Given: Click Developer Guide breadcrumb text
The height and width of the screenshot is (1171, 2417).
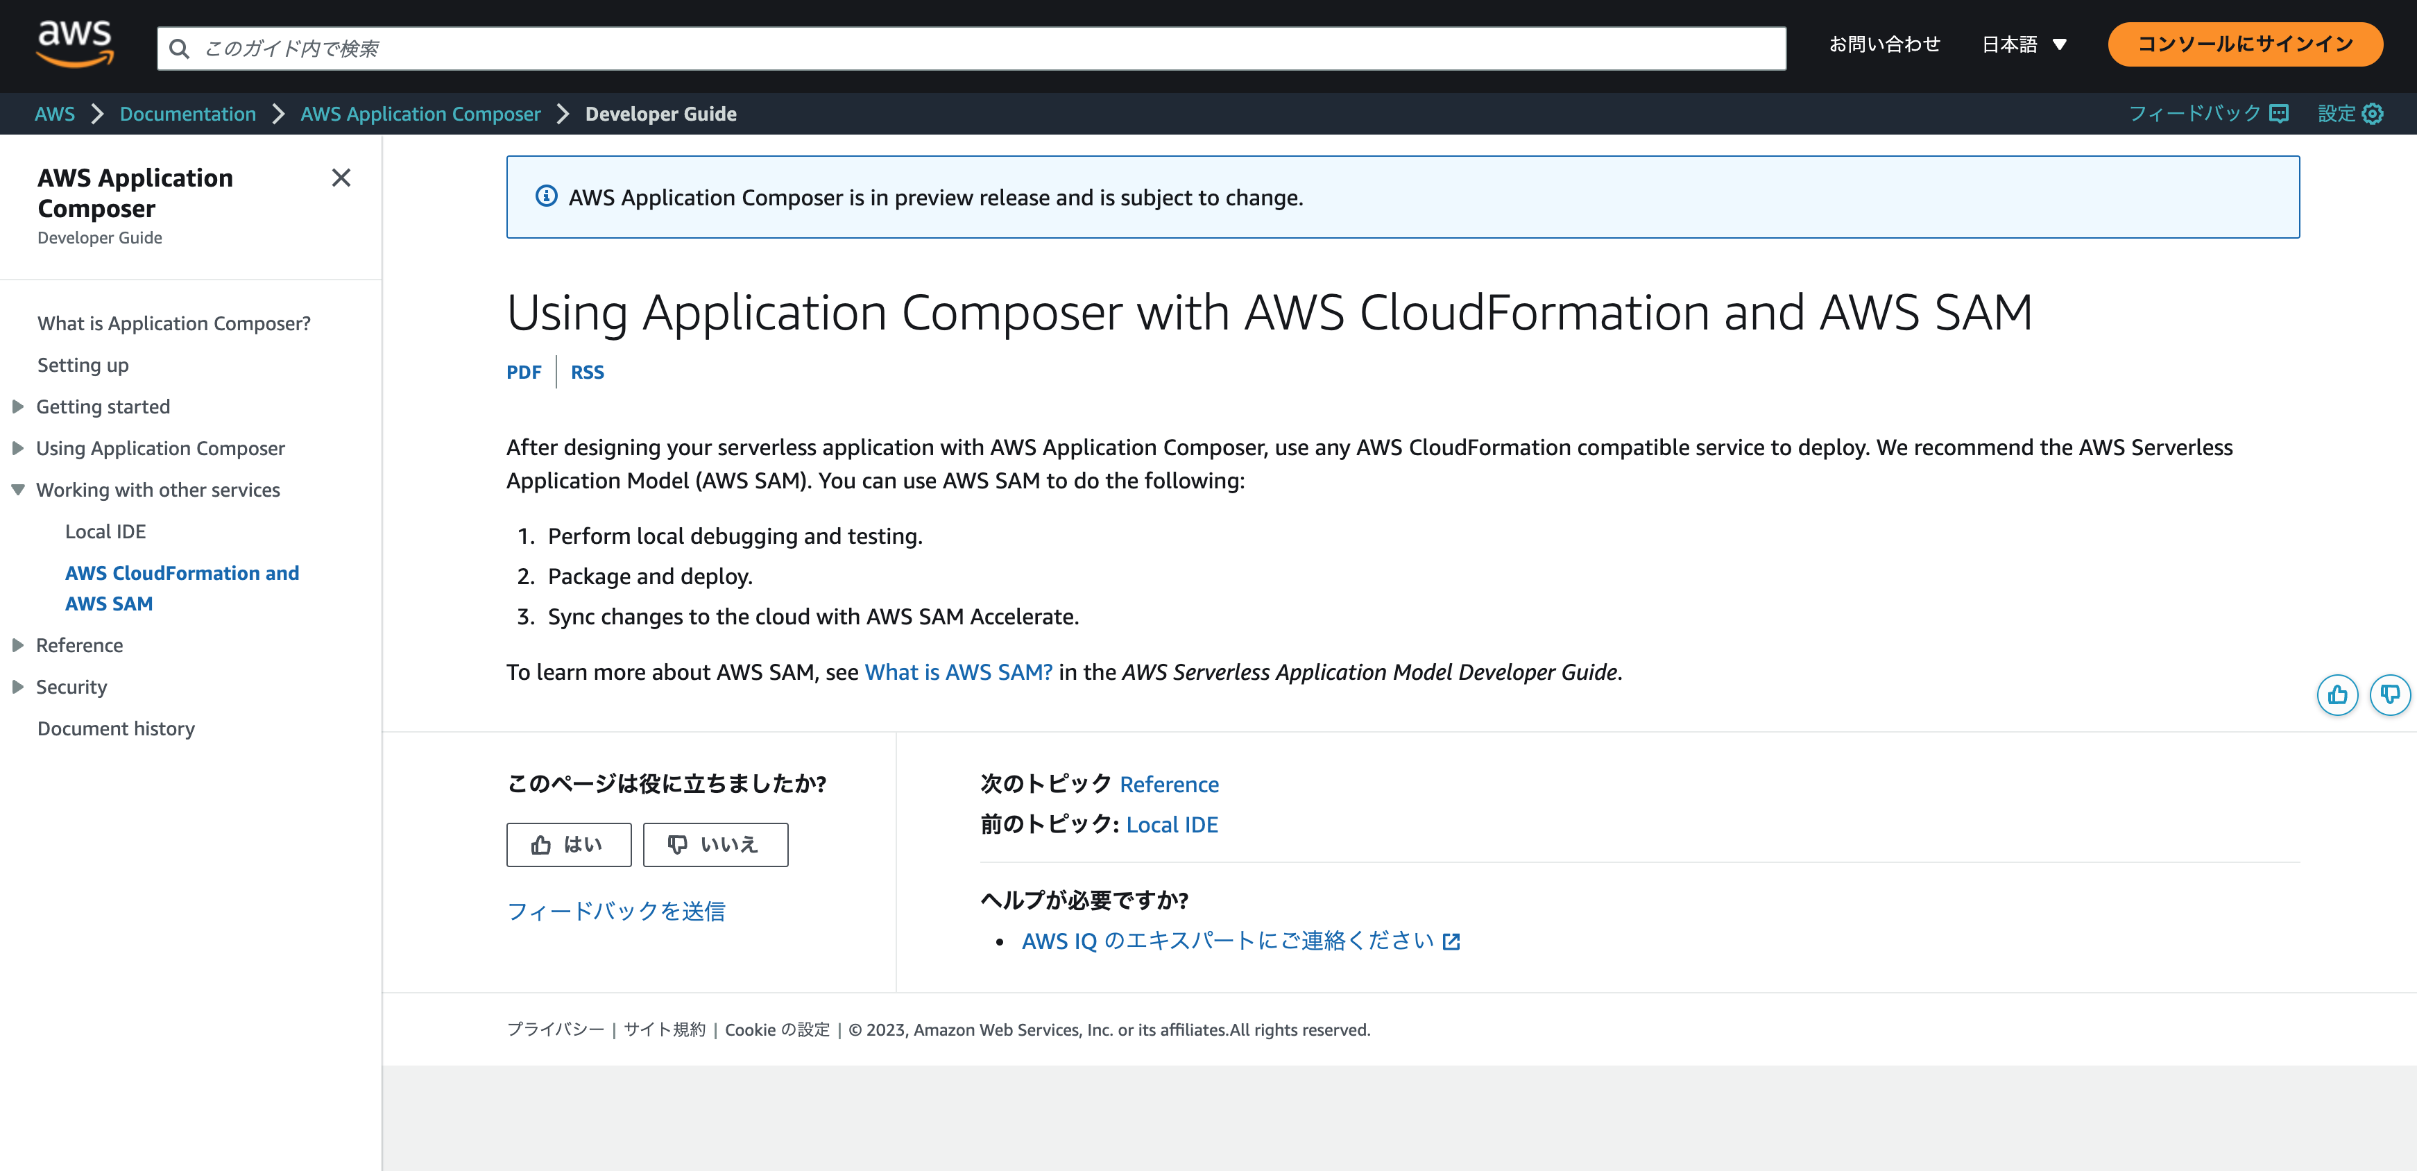Looking at the screenshot, I should click(660, 114).
